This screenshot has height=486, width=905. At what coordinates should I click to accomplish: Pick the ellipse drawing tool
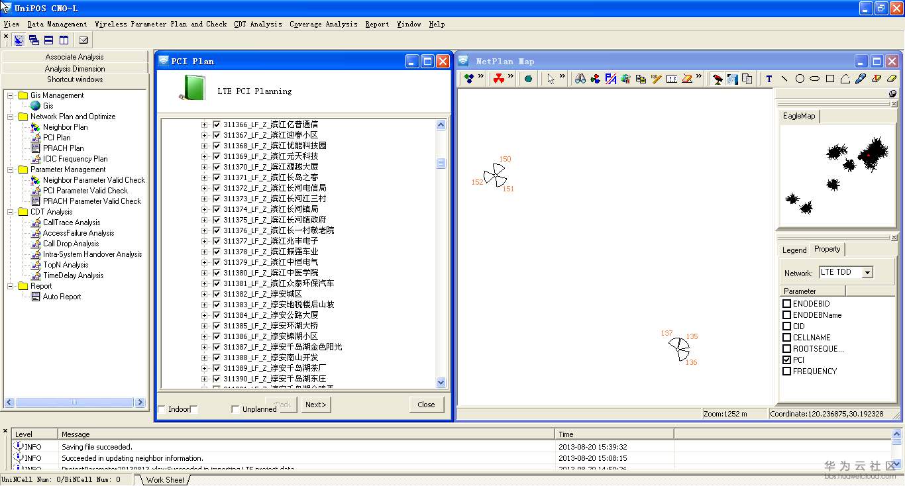pyautogui.click(x=815, y=79)
